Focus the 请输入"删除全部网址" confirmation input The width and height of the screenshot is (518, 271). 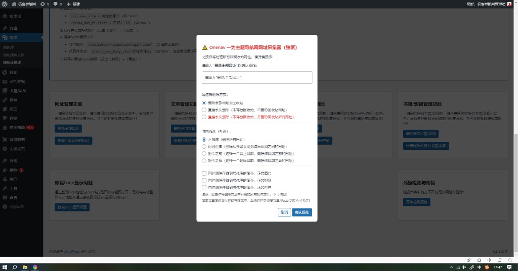tap(257, 78)
